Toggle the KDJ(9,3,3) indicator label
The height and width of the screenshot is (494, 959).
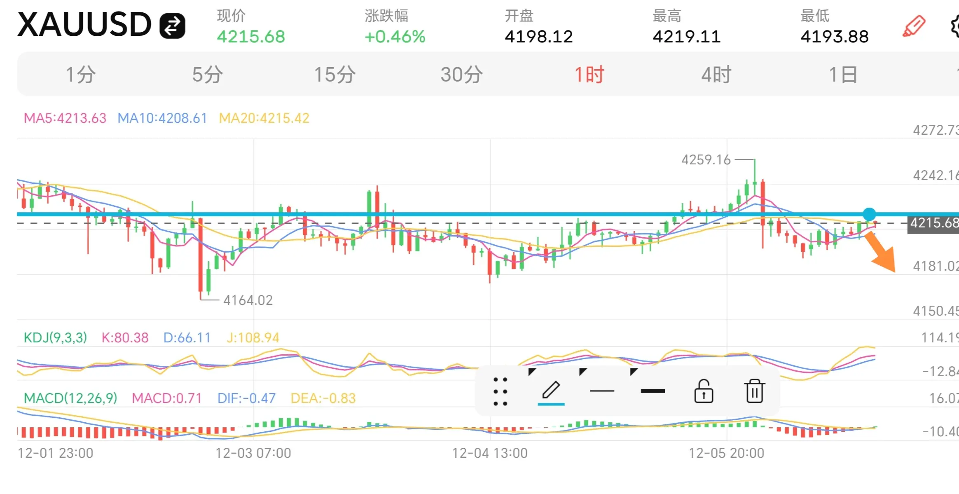coord(55,338)
